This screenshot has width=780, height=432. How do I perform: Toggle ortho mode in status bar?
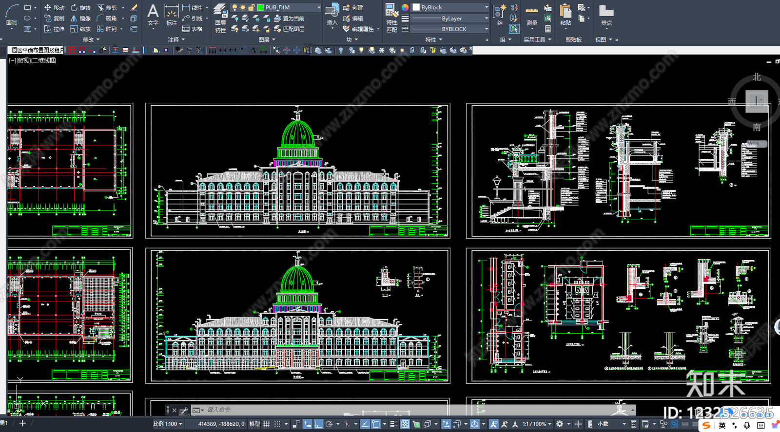click(x=318, y=424)
